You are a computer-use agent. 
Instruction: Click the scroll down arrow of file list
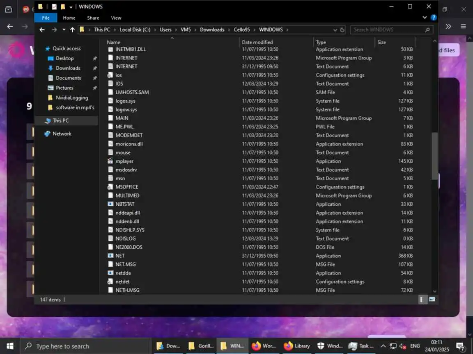[434, 291]
